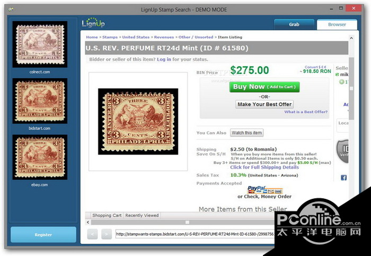This screenshot has height=256, width=371.
Task: Click the browser forward arrow button
Action: coord(107,234)
